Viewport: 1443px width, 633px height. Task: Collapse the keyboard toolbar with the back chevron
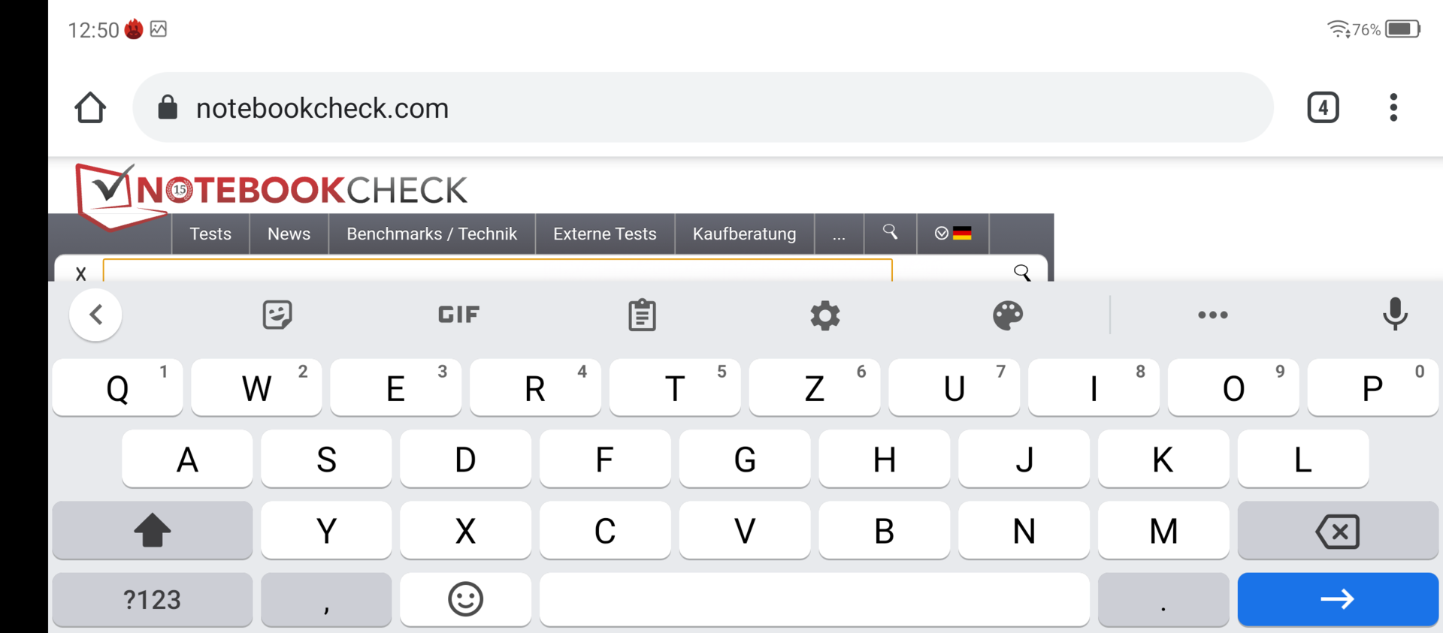tap(95, 315)
